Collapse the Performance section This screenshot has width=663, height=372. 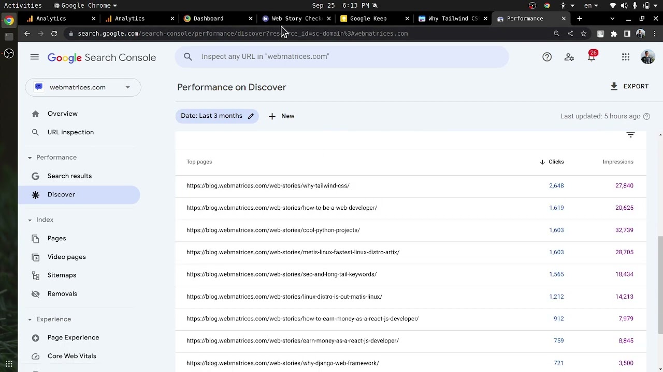tap(30, 158)
